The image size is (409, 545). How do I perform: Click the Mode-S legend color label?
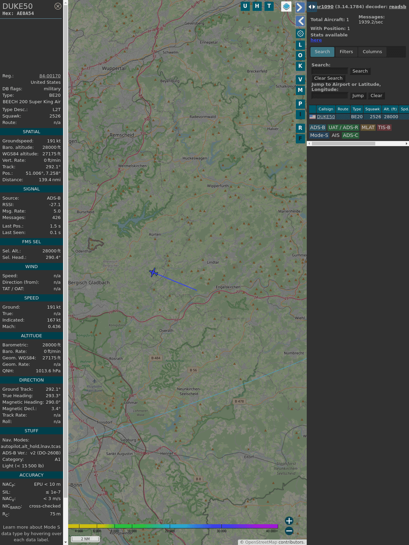[x=319, y=135]
